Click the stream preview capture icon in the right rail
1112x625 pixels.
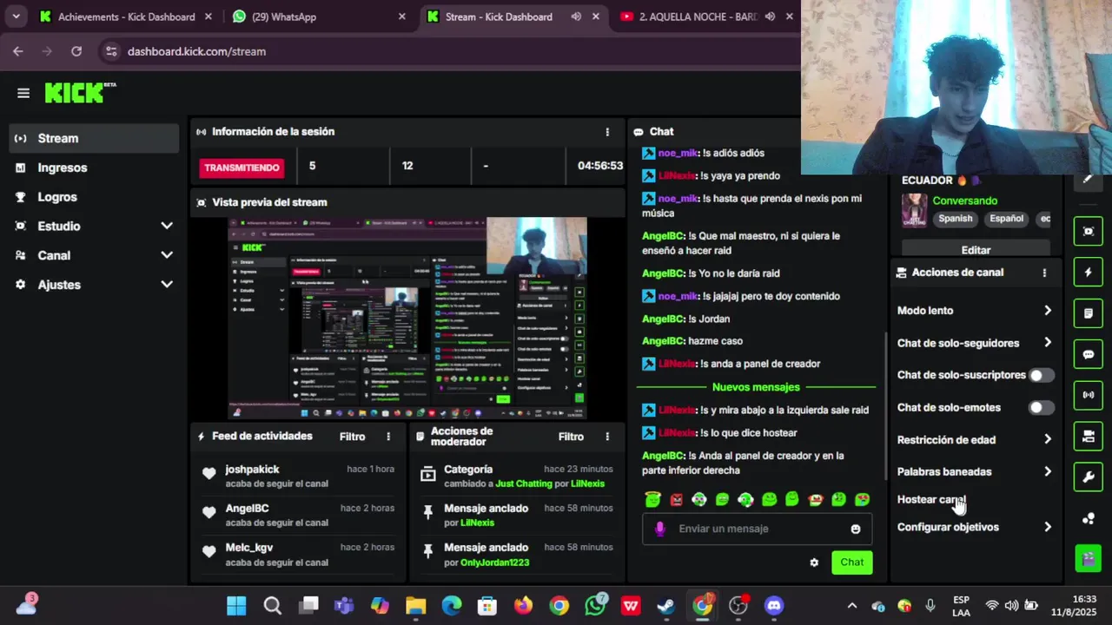pyautogui.click(x=1088, y=232)
